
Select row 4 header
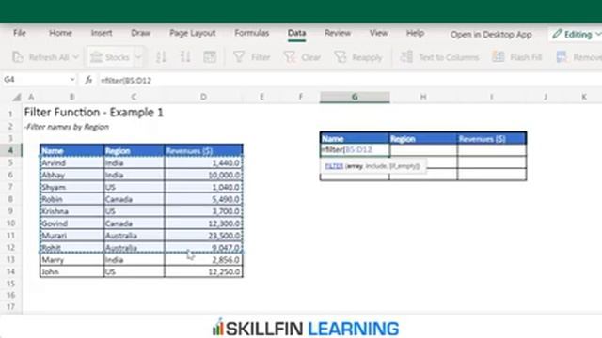coord(10,150)
